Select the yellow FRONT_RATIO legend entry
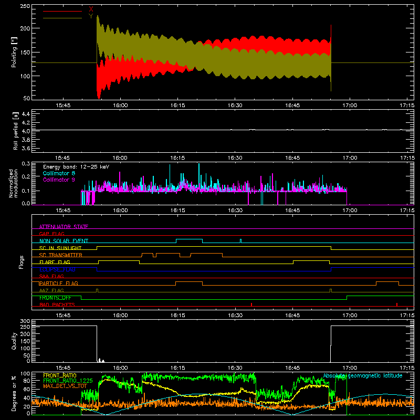The width and height of the screenshot is (420, 420). (x=60, y=375)
